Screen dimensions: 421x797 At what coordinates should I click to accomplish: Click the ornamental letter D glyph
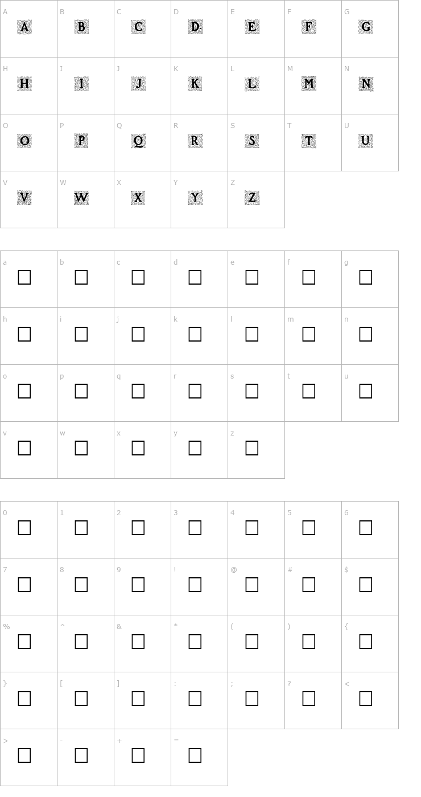pos(195,27)
